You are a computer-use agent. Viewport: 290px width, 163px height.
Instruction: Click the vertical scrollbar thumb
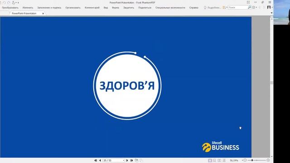pos(271,82)
